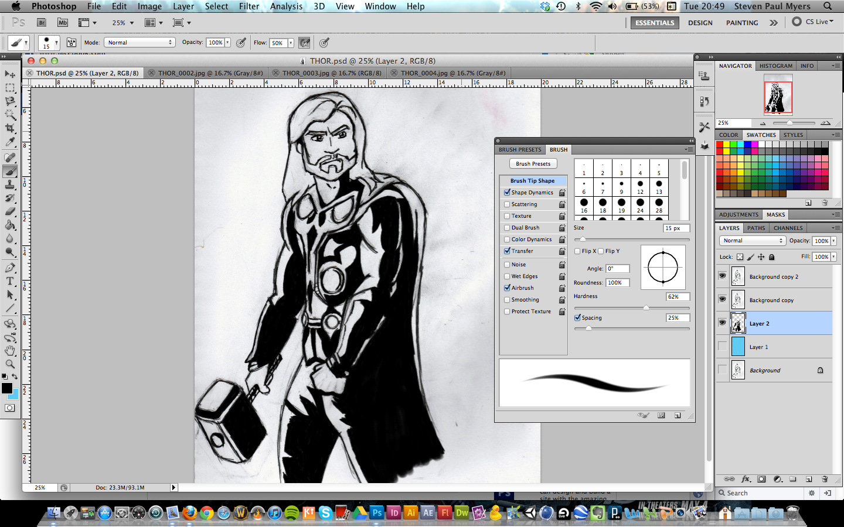
Task: Expand more workspaces chevron
Action: (774, 22)
